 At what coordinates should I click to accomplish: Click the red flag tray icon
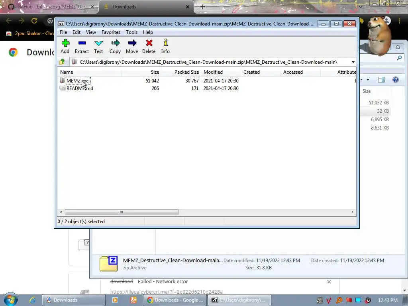pos(349,300)
